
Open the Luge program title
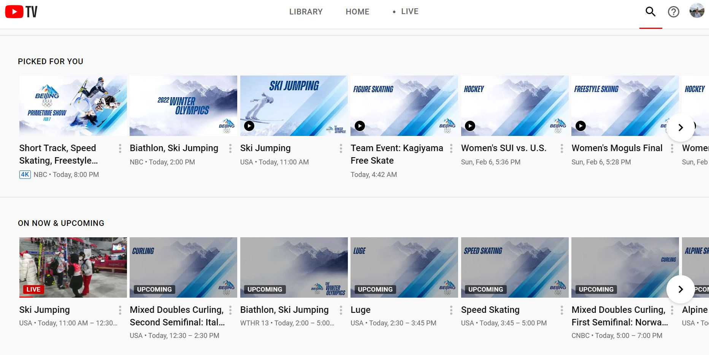pyautogui.click(x=360, y=310)
